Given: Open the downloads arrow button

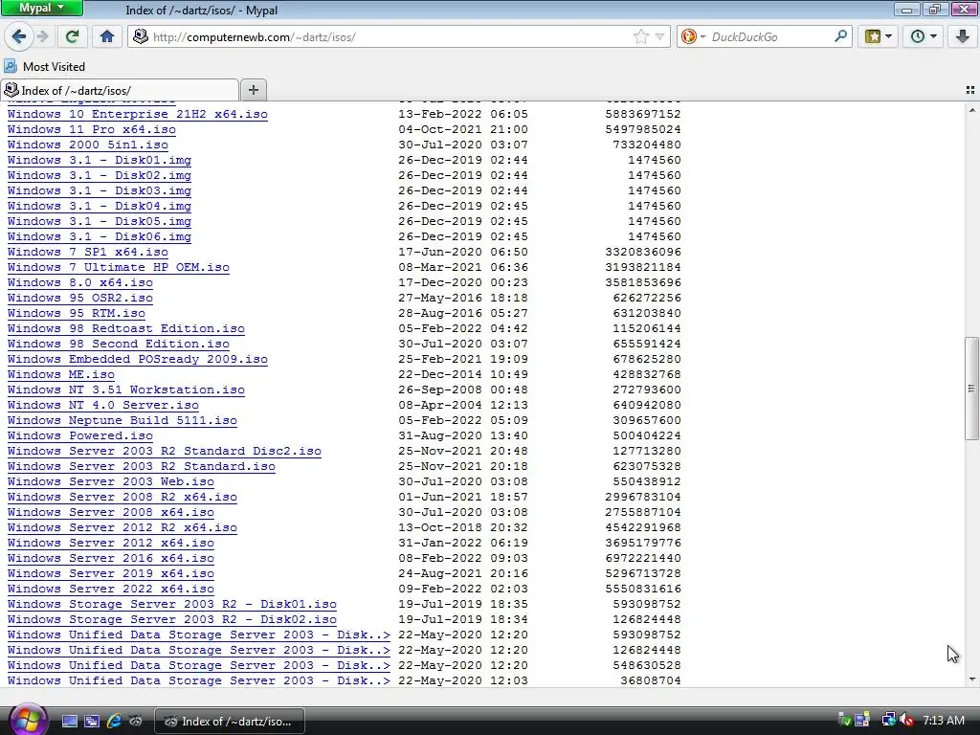Looking at the screenshot, I should click(x=963, y=36).
